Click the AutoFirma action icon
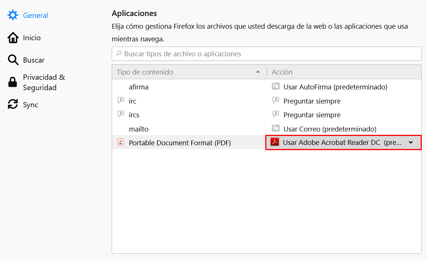This screenshot has width=427, height=260. pos(276,87)
